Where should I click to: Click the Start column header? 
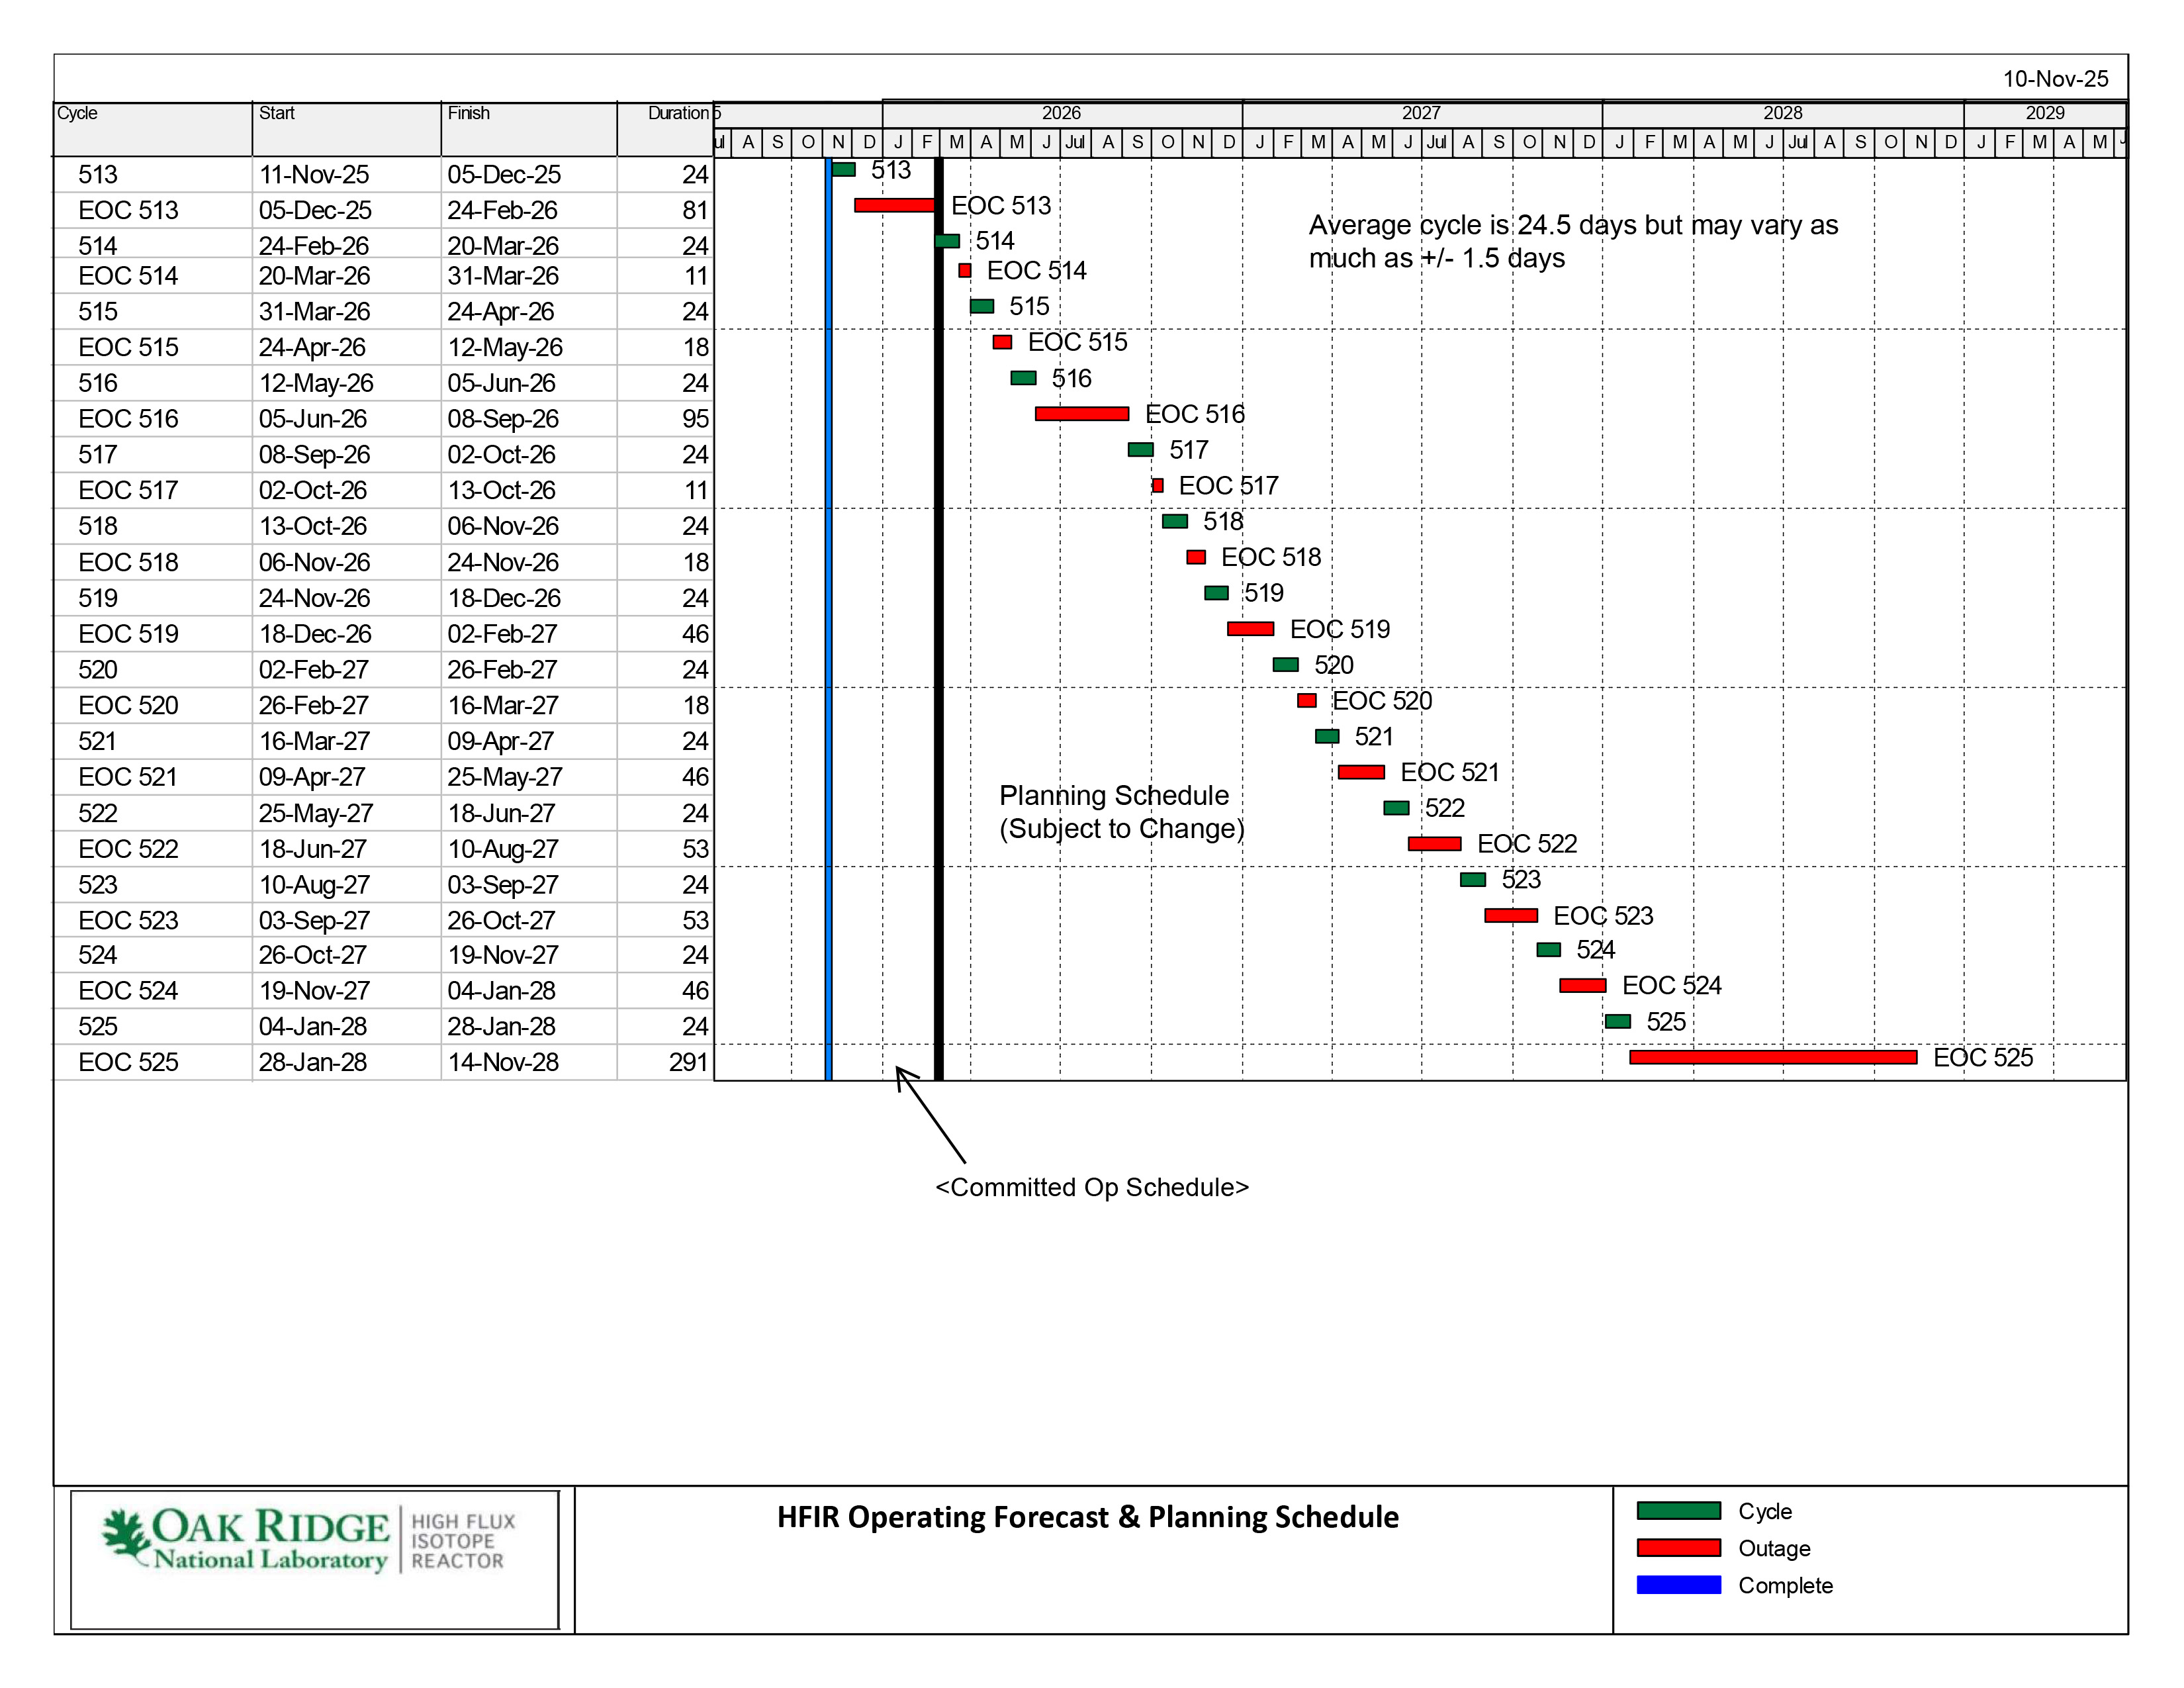(277, 113)
